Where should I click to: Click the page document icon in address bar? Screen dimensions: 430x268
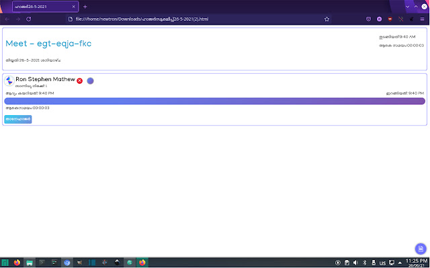pyautogui.click(x=70, y=19)
